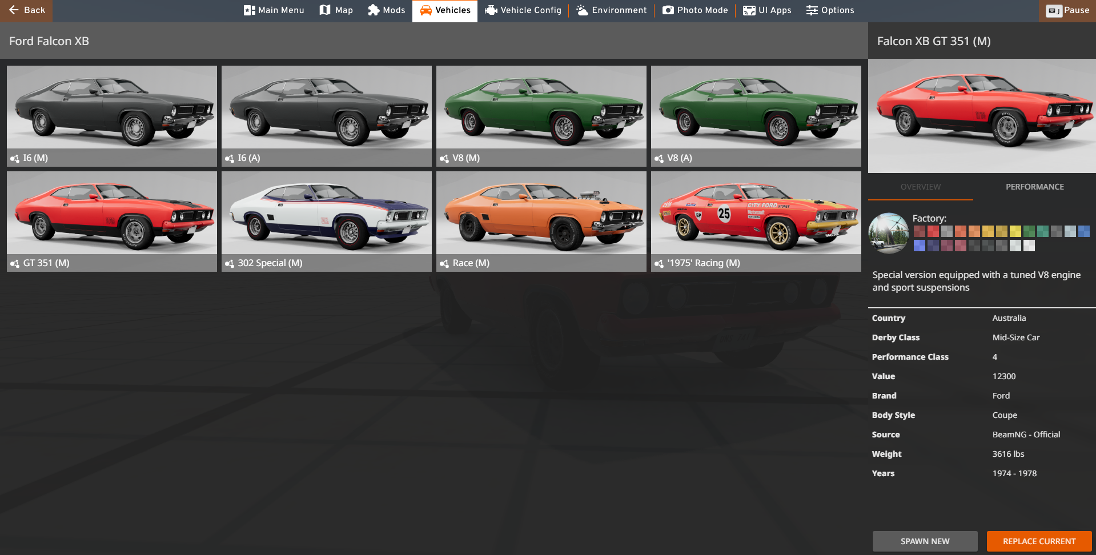Click the '12300' value entry
The image size is (1096, 555).
pos(1004,376)
